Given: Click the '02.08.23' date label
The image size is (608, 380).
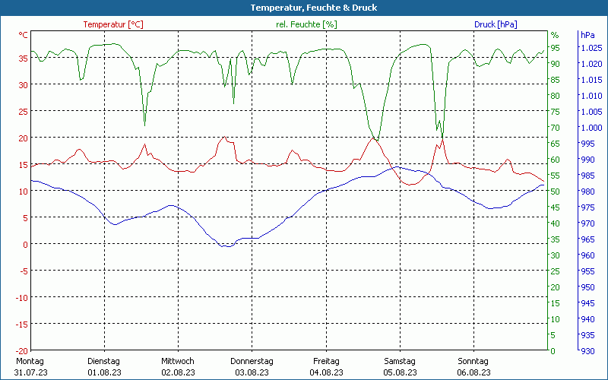Looking at the screenshot, I should [x=178, y=372].
